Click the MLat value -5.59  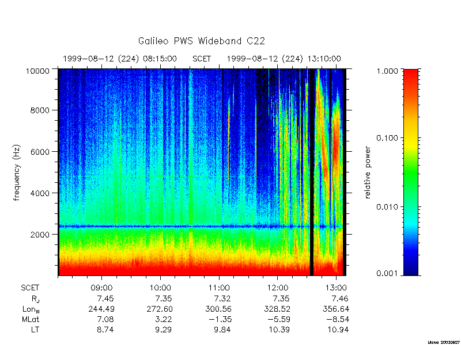pos(278,319)
